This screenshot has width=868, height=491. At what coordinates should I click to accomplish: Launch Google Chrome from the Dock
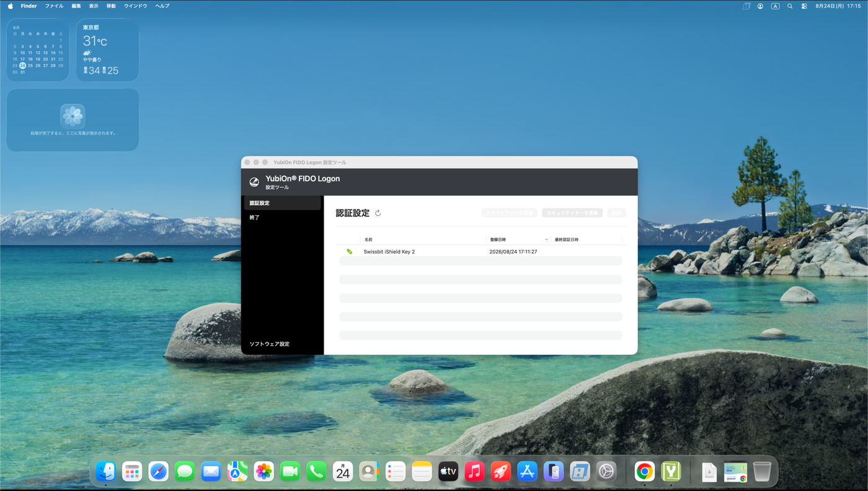tap(645, 472)
